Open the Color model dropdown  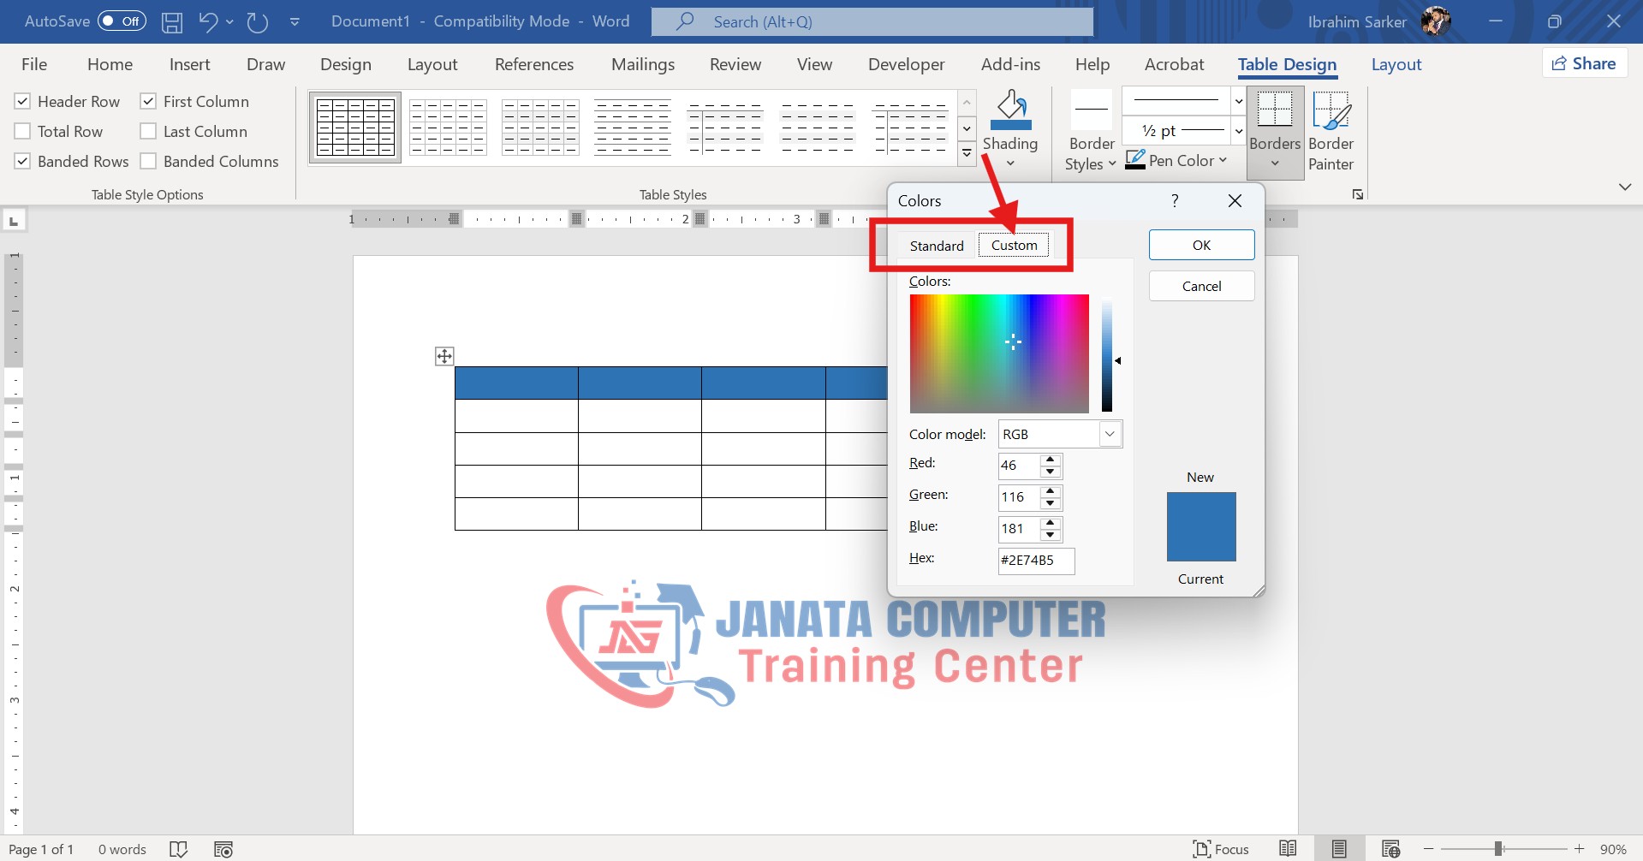pyautogui.click(x=1110, y=434)
